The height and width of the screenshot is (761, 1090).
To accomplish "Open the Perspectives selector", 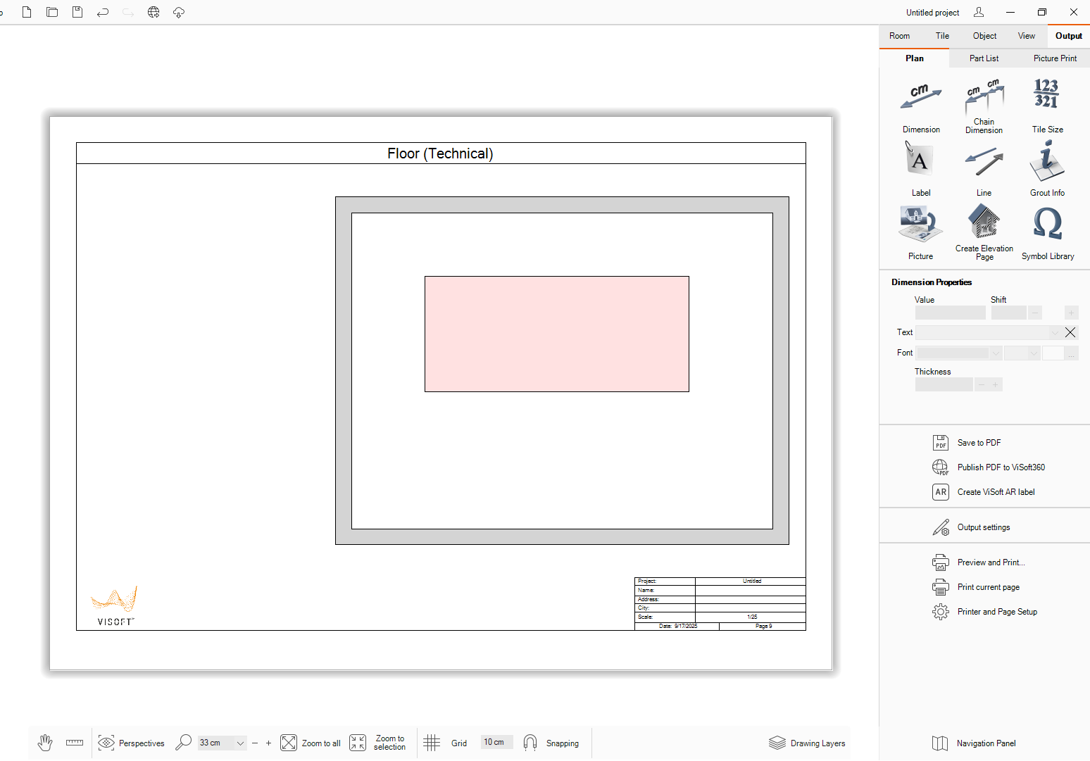I will 131,743.
